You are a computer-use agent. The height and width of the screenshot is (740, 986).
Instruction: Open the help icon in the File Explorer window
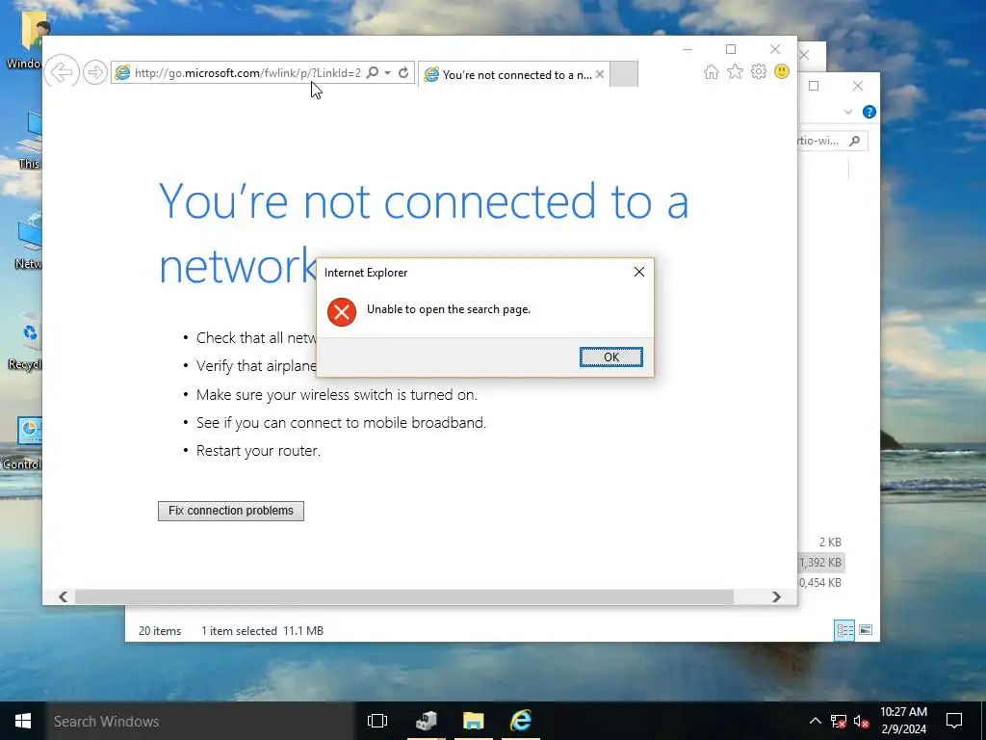point(869,112)
